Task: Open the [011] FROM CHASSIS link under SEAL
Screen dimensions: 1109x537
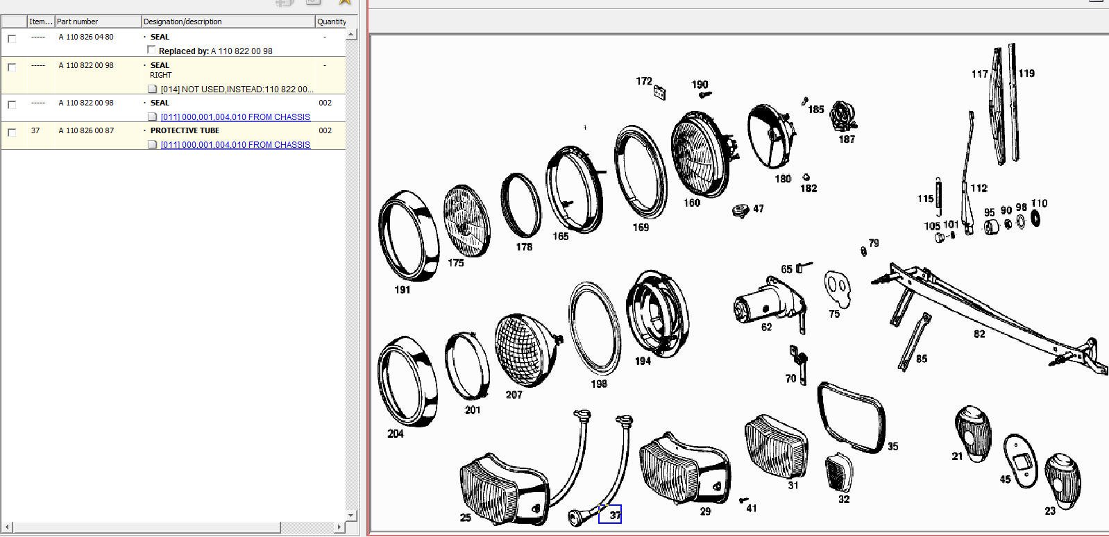Action: pyautogui.click(x=235, y=117)
